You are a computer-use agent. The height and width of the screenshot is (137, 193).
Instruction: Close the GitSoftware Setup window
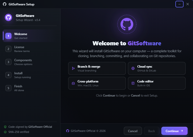[188, 4]
